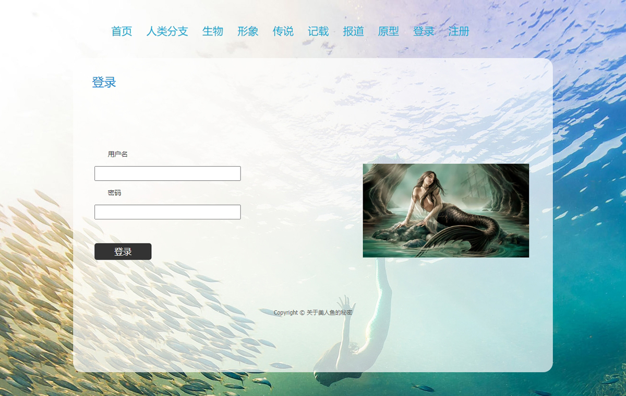The height and width of the screenshot is (396, 626).
Task: Focus the 密码 password field
Action: click(x=167, y=212)
